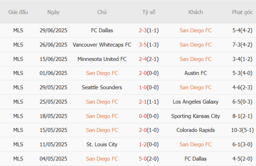Click the 5-0 score on 04/05/2025
The height and width of the screenshot is (166, 256).
click(x=143, y=159)
